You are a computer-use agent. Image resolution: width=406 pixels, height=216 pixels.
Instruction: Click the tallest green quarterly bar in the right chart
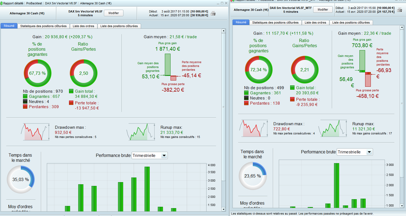point(336,185)
